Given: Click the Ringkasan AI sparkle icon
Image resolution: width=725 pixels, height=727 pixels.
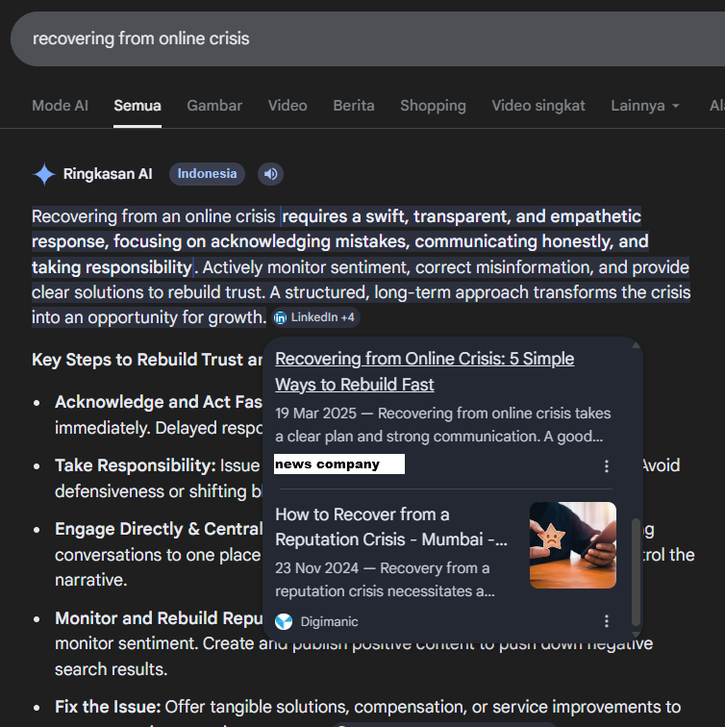Looking at the screenshot, I should pos(44,174).
